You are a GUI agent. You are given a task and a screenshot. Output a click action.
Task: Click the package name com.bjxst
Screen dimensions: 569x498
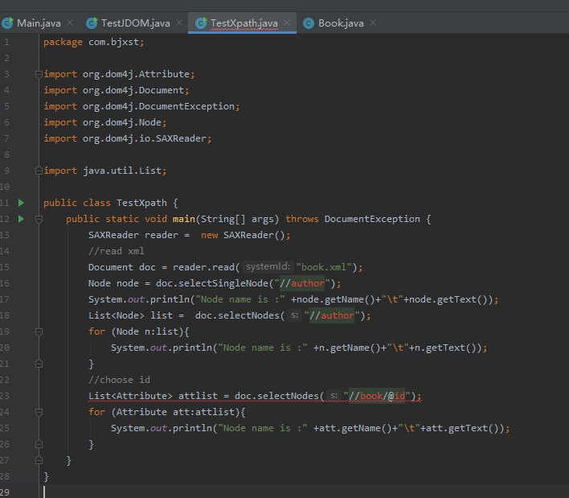(x=113, y=42)
